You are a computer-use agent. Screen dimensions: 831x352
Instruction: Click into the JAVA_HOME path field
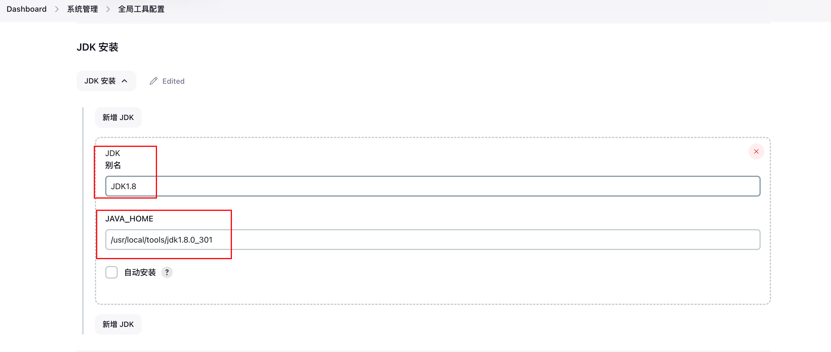[433, 239]
